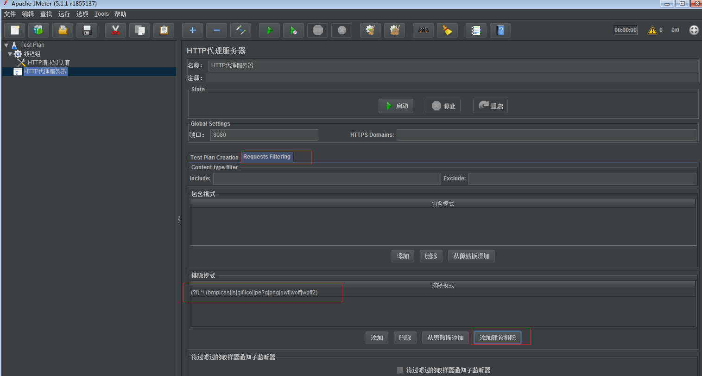Image resolution: width=702 pixels, height=376 pixels.
Task: Open the 帮助 menu
Action: tap(120, 14)
